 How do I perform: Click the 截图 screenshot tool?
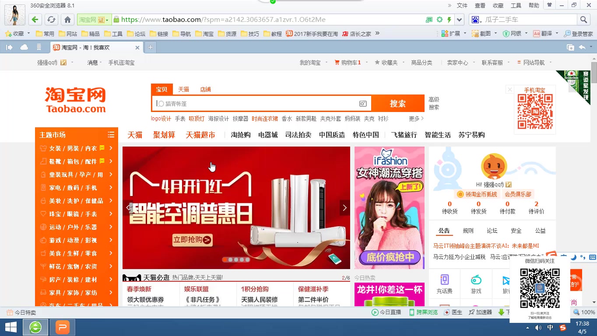pos(481,33)
